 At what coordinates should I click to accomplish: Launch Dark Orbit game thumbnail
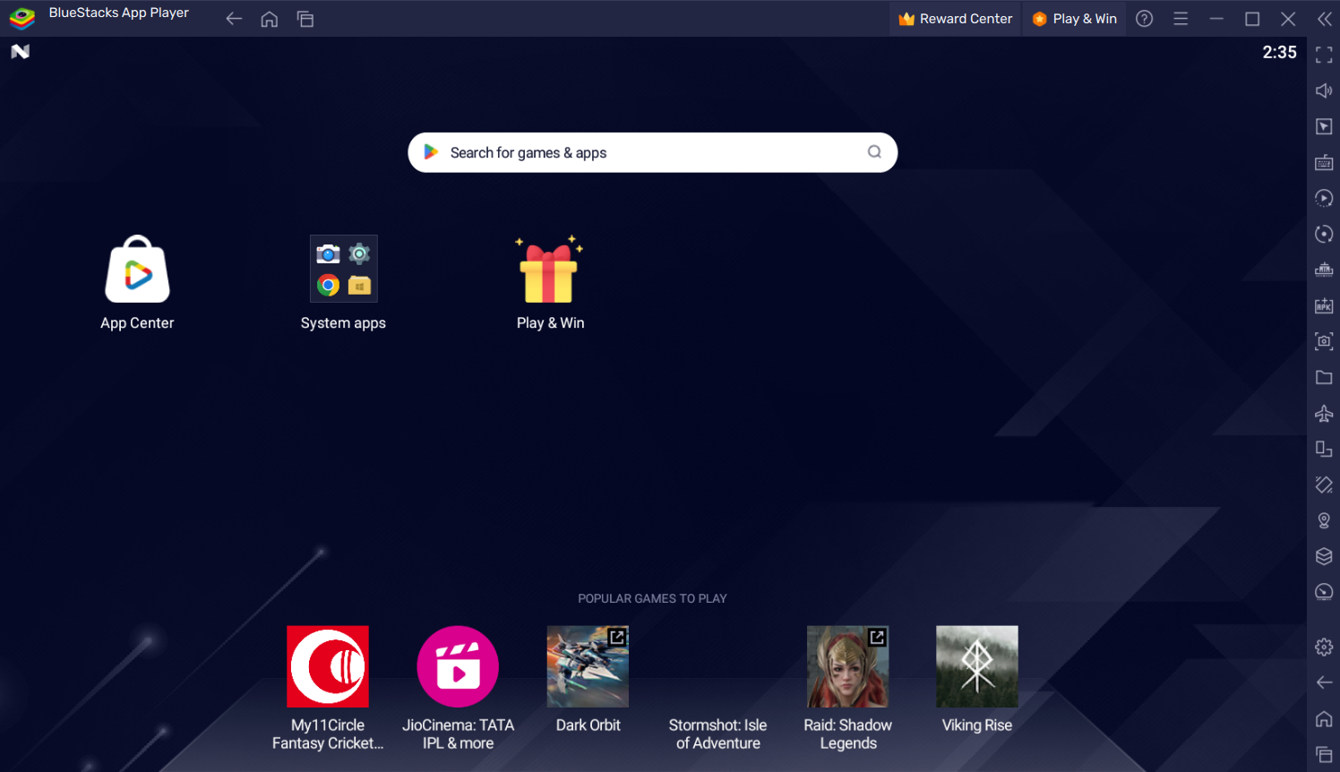click(588, 666)
